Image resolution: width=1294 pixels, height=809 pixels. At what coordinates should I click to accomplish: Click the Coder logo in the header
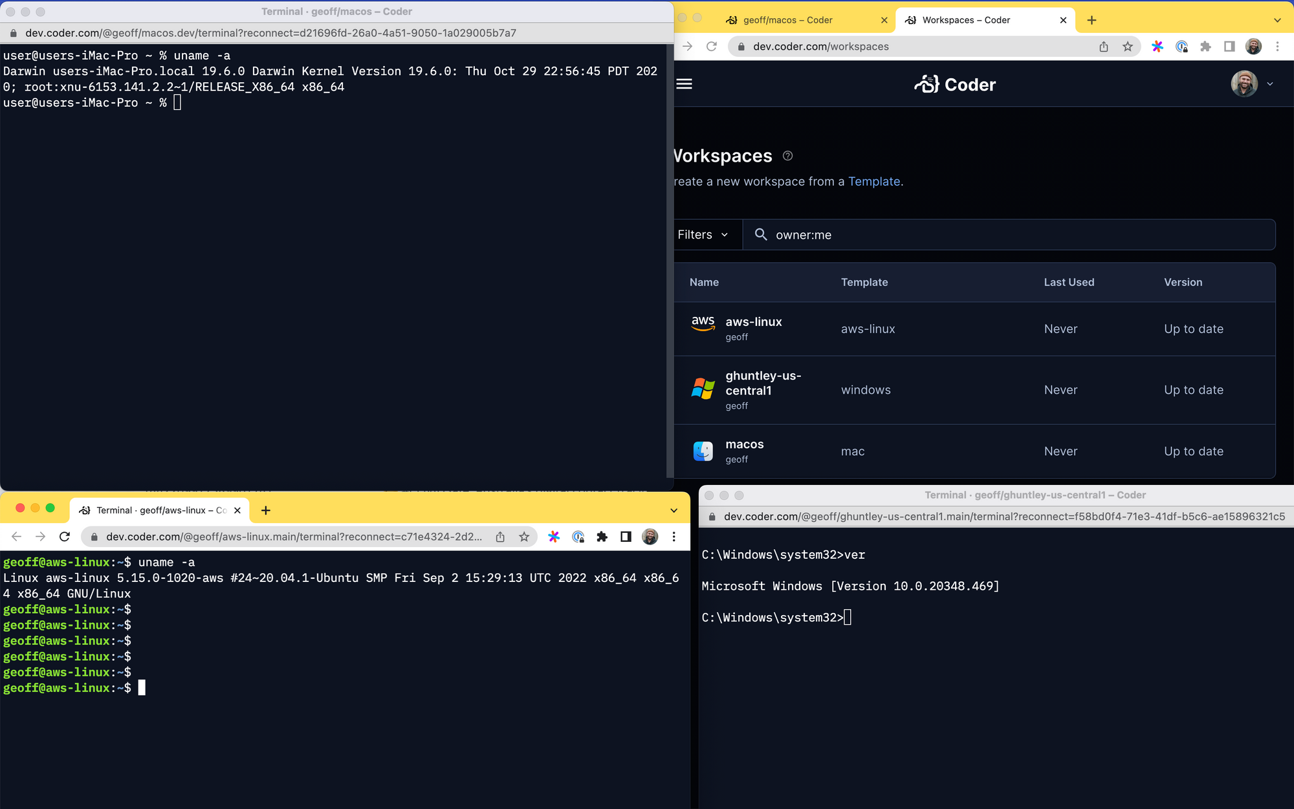[955, 85]
